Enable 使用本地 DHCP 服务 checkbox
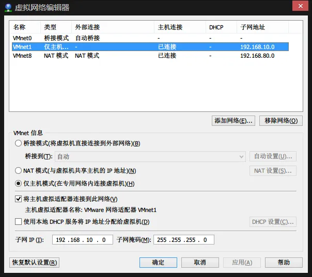This screenshot has width=312, height=277. point(18,222)
